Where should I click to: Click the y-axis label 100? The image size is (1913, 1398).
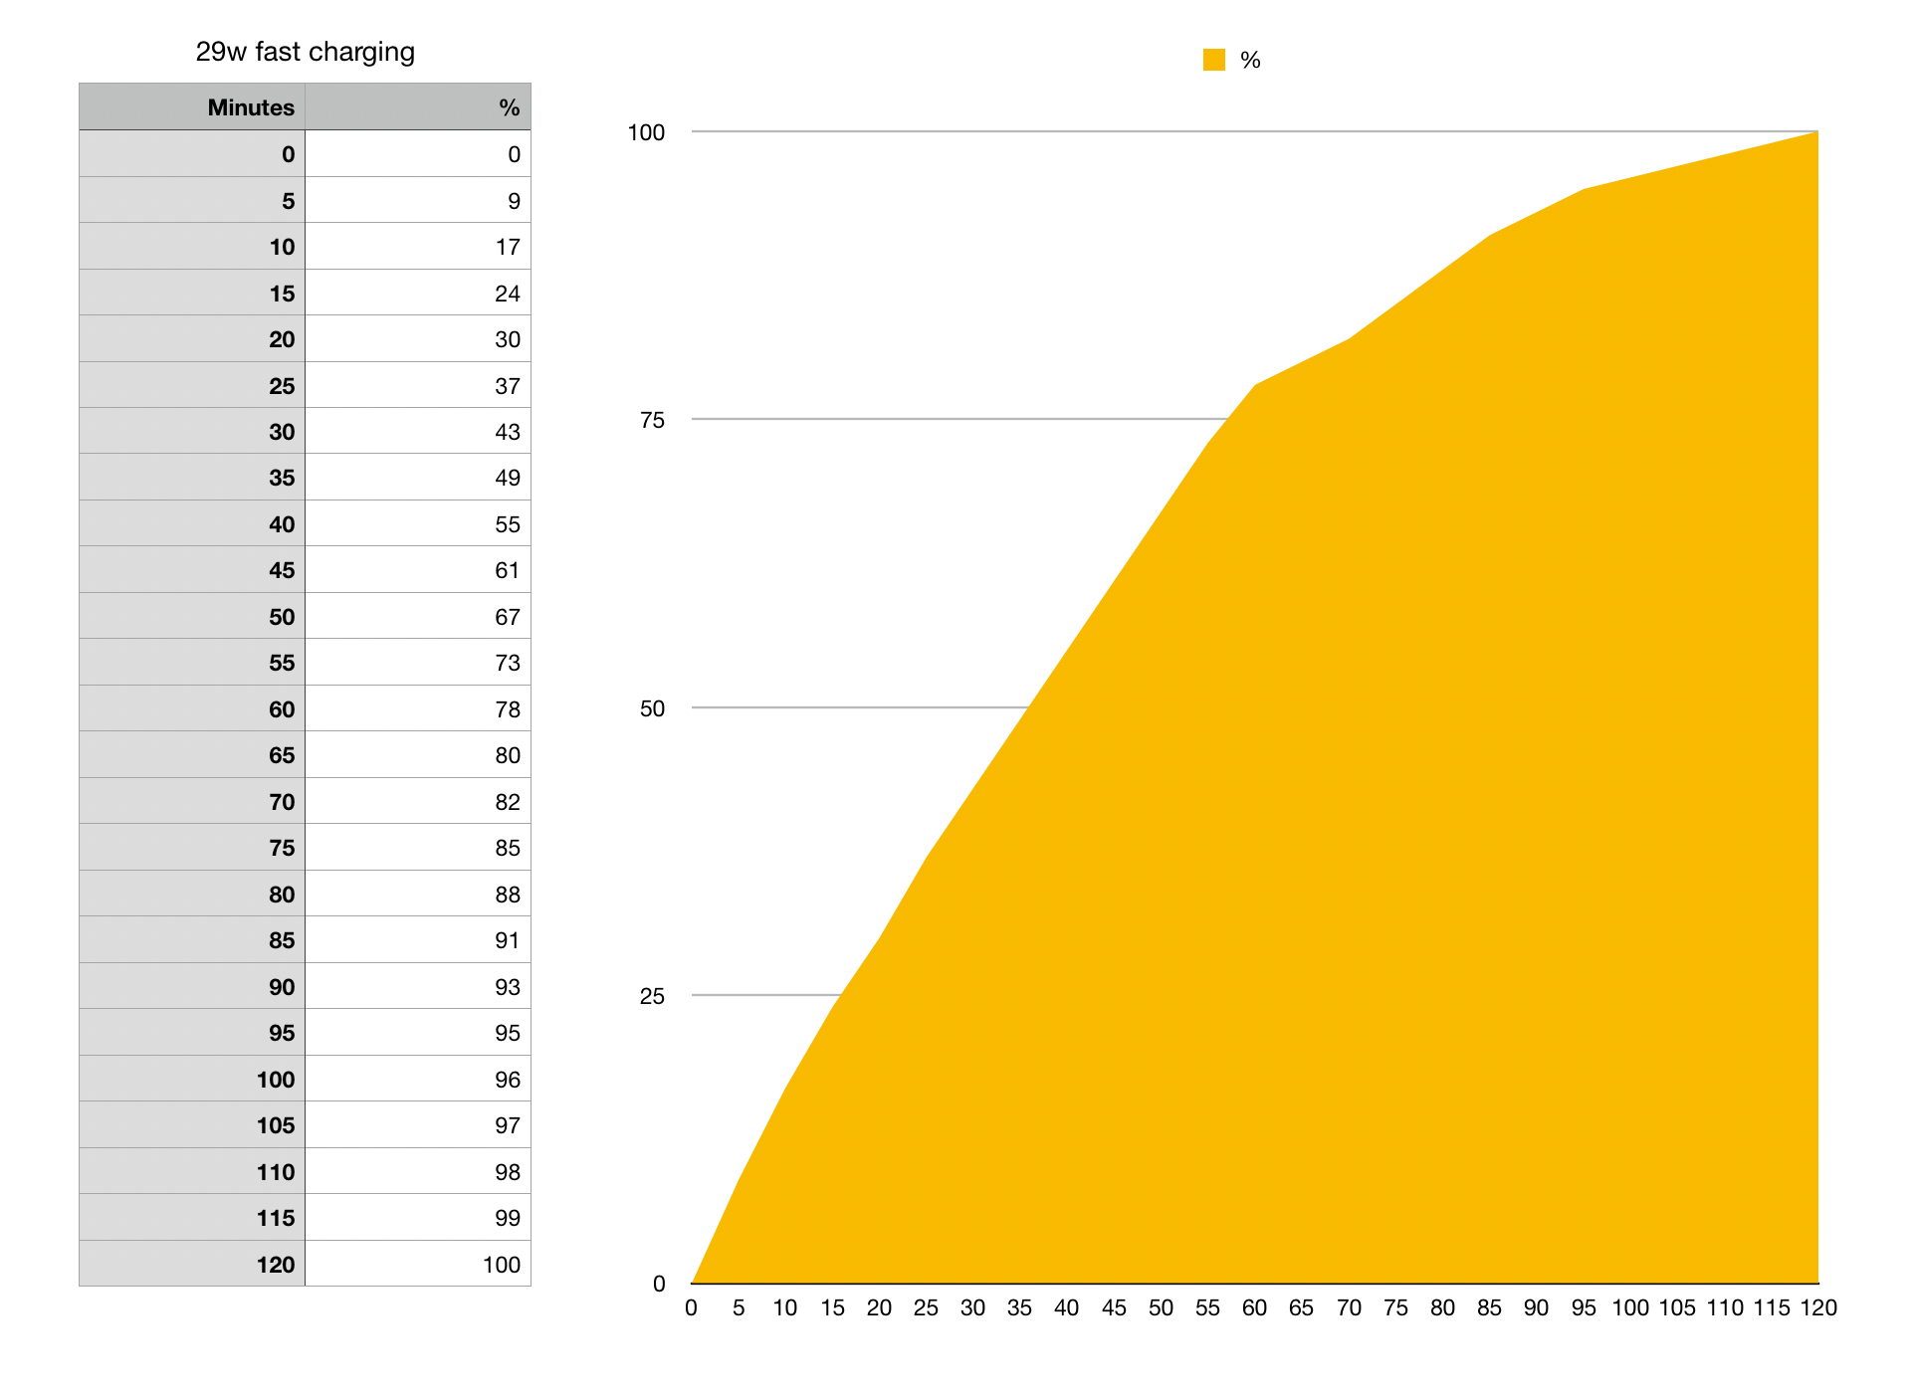coord(646,133)
